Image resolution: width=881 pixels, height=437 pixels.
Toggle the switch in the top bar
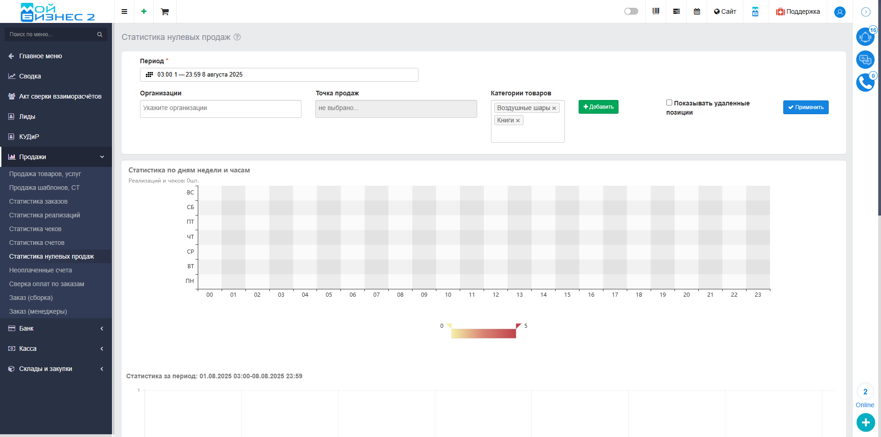click(x=631, y=11)
